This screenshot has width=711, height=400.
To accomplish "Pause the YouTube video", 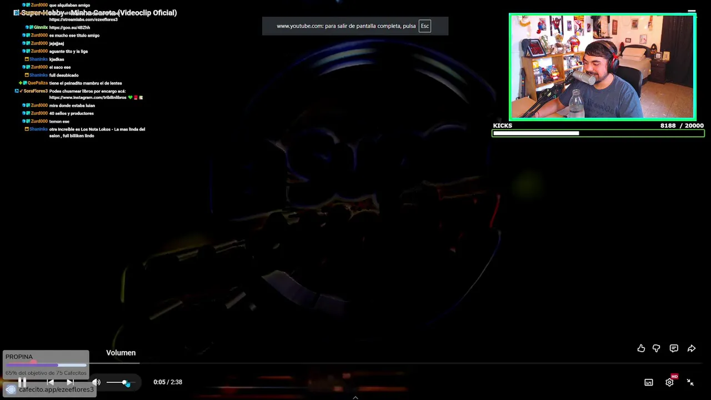I will (x=22, y=382).
